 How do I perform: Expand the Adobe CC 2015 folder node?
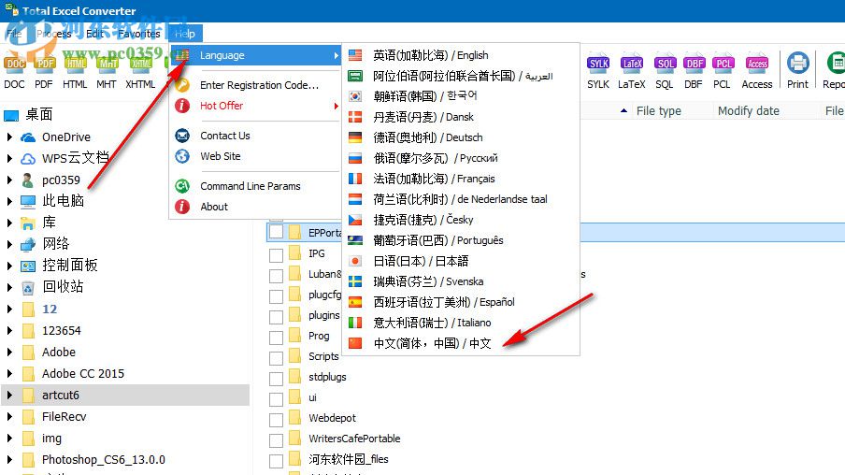(9, 374)
